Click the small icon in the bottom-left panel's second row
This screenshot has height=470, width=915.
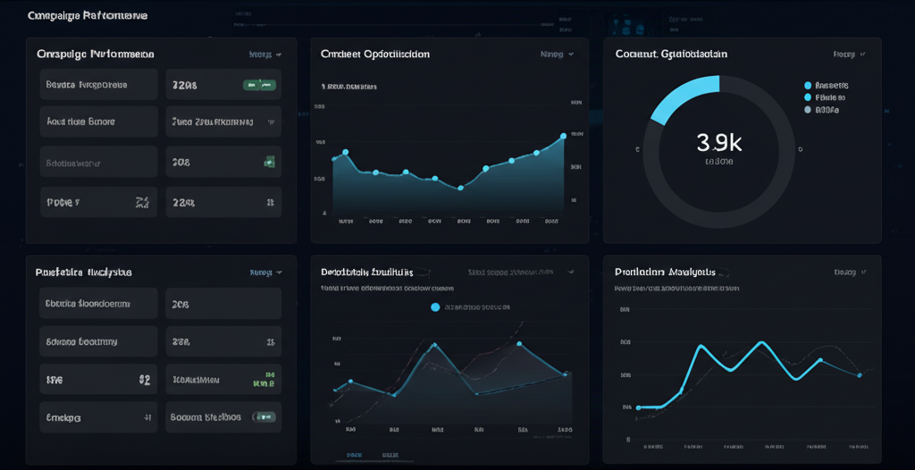coord(270,341)
